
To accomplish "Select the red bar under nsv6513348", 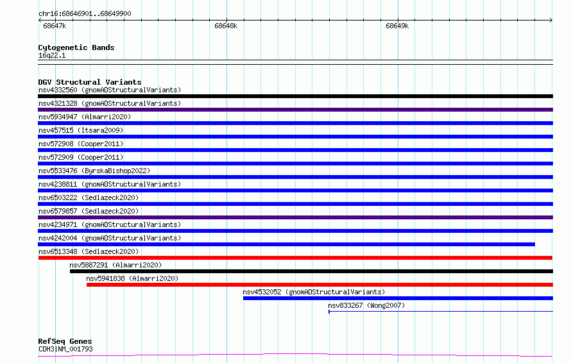I will point(295,258).
